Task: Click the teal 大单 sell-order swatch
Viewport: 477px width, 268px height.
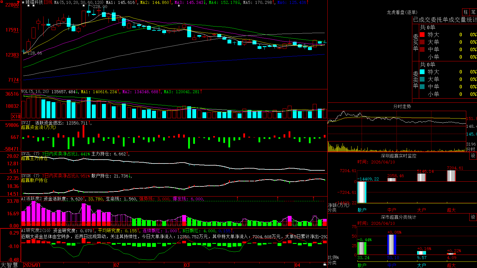Action: coord(422,79)
